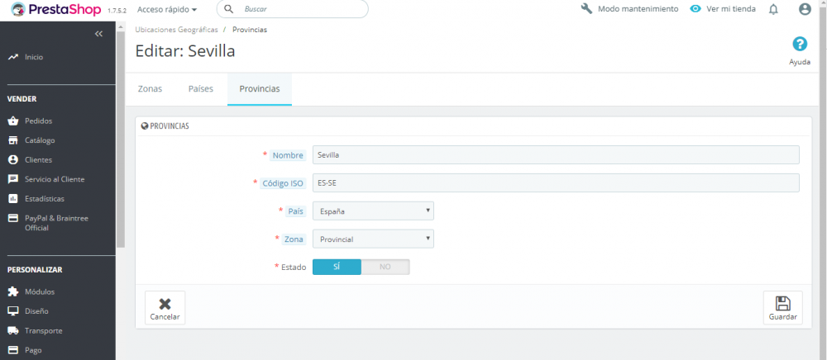Open the Zona dropdown

click(x=374, y=239)
